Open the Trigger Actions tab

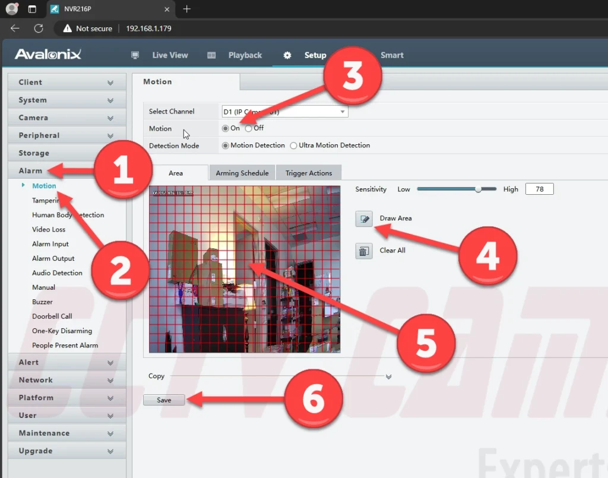tap(308, 173)
